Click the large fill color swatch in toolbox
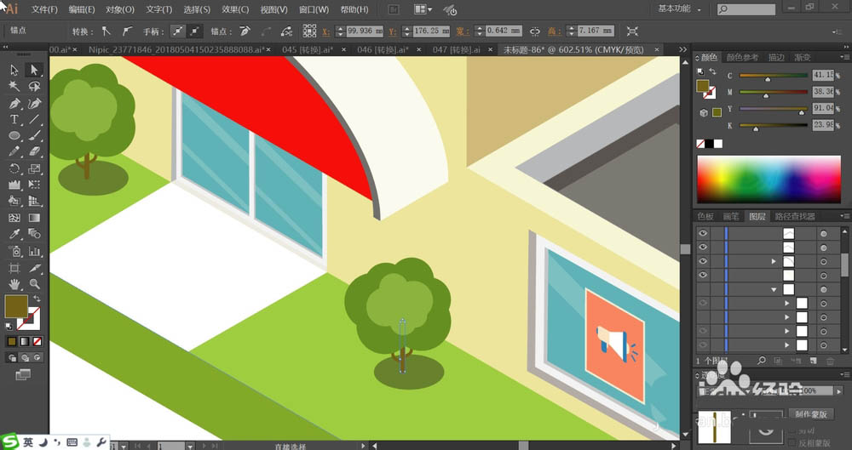852x450 pixels. (16, 307)
